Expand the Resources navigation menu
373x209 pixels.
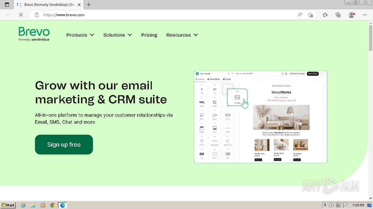tap(182, 35)
